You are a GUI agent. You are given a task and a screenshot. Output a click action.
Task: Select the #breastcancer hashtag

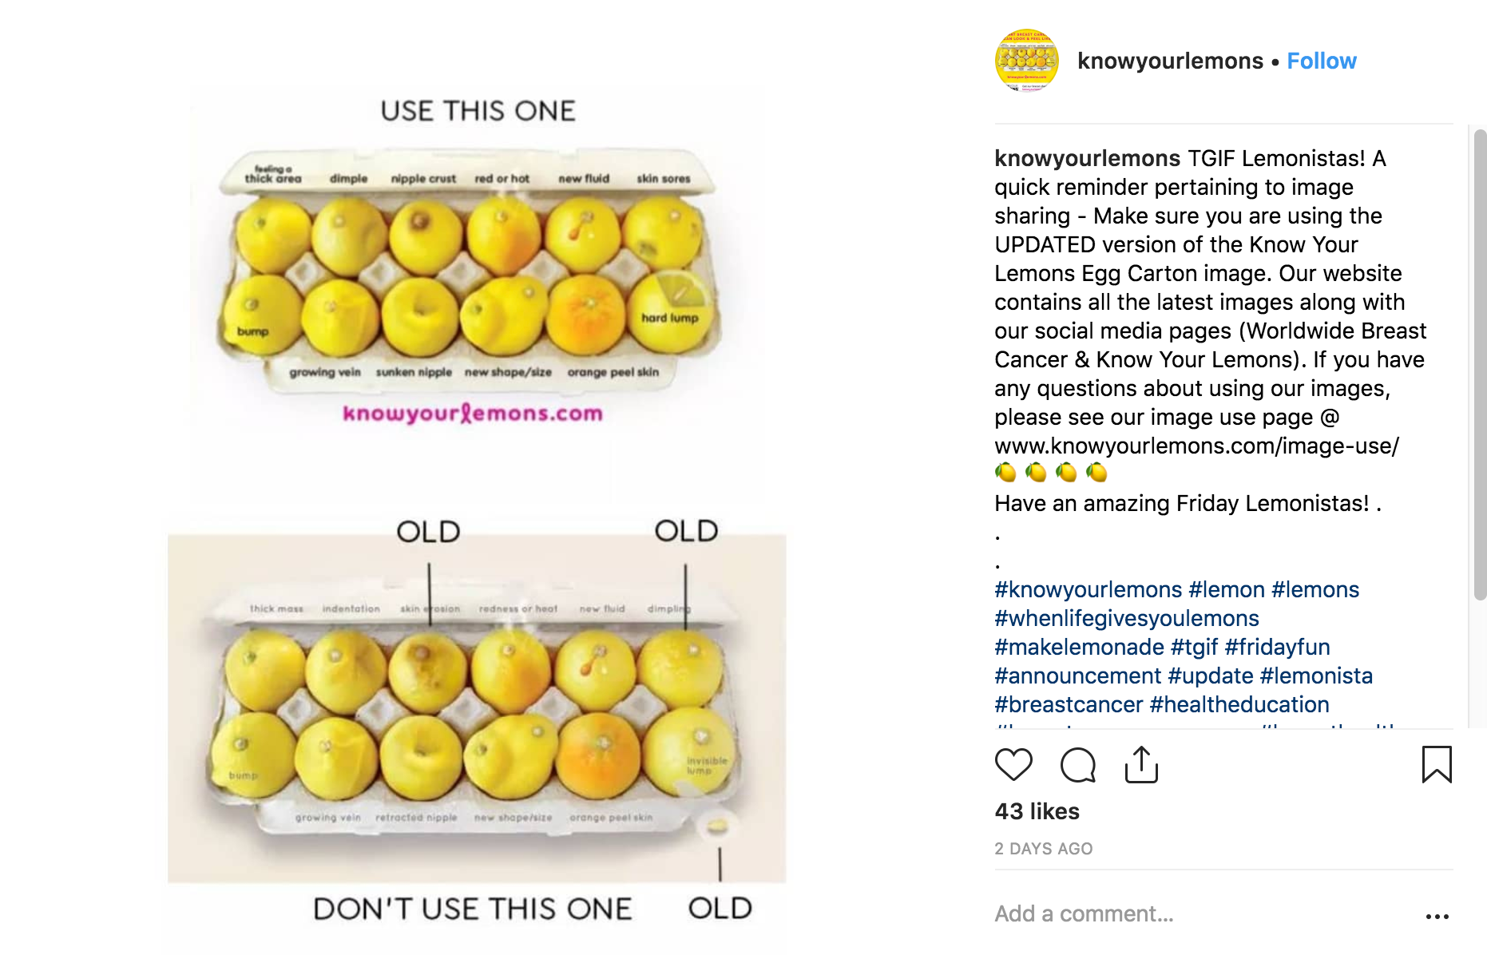tap(1067, 704)
